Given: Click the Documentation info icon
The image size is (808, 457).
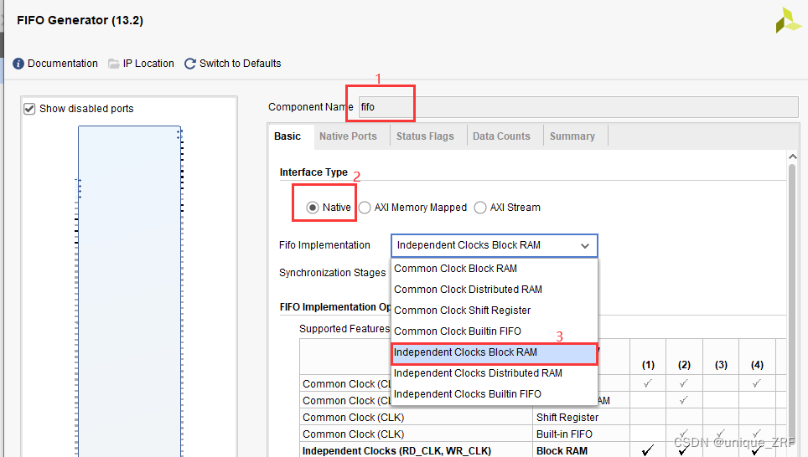Looking at the screenshot, I should click(18, 64).
